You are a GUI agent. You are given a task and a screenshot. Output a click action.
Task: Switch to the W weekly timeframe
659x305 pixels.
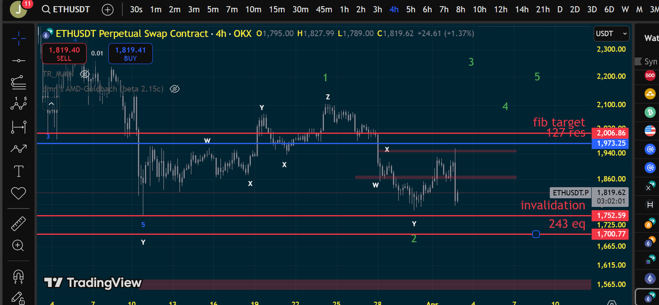point(625,9)
